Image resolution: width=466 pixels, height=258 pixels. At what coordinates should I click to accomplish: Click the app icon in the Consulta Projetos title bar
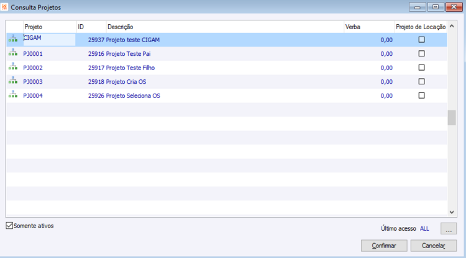(4, 7)
